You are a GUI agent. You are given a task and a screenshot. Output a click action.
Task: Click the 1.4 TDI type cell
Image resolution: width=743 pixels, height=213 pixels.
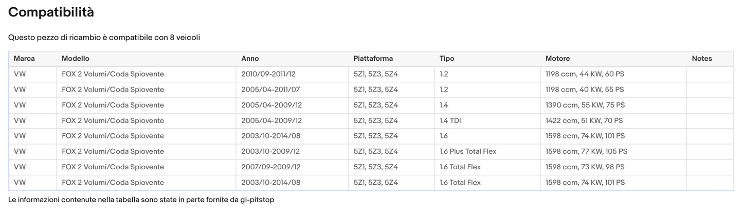coord(451,121)
